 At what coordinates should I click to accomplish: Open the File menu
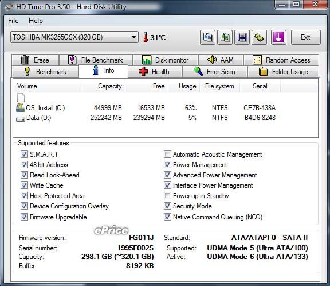coord(13,21)
